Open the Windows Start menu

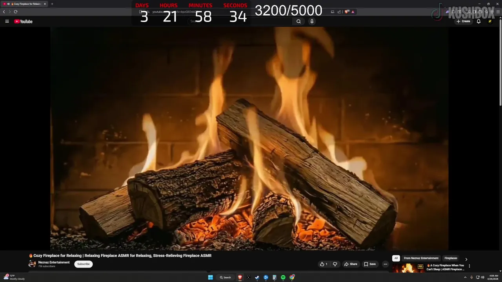(x=211, y=277)
